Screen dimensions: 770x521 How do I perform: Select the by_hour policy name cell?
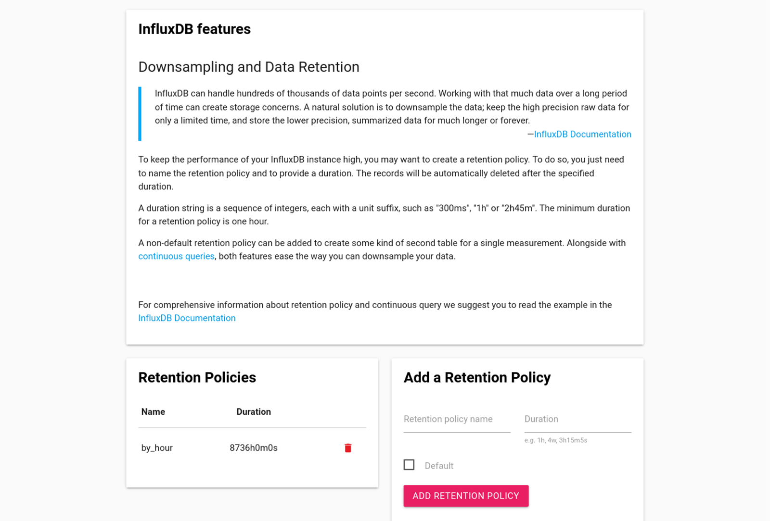157,448
